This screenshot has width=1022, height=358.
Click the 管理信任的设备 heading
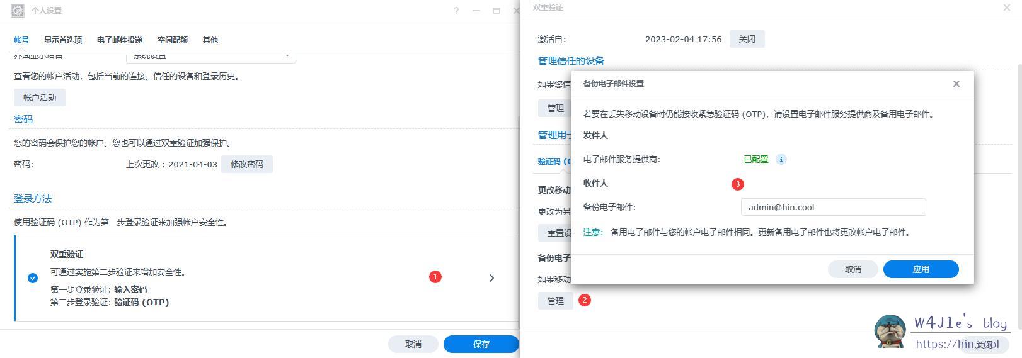pos(571,60)
